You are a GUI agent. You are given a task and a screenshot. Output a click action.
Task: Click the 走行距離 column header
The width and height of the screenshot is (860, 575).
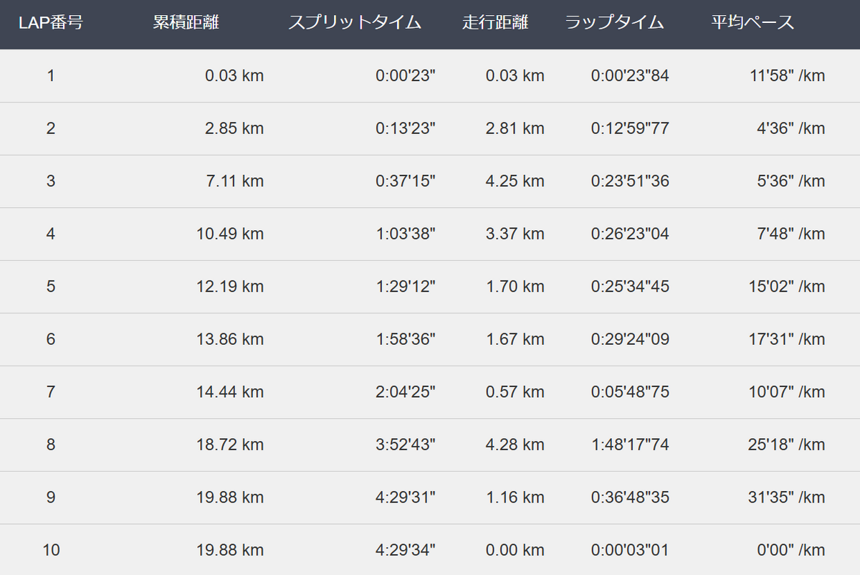495,22
